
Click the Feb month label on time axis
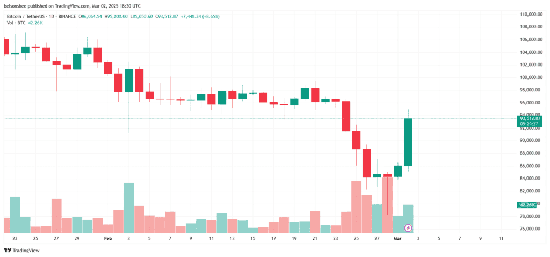[107, 238]
